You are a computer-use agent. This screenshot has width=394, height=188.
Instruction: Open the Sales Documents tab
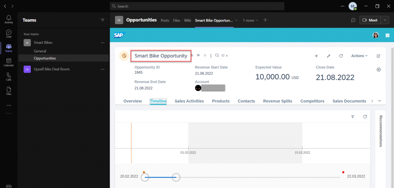click(349, 101)
